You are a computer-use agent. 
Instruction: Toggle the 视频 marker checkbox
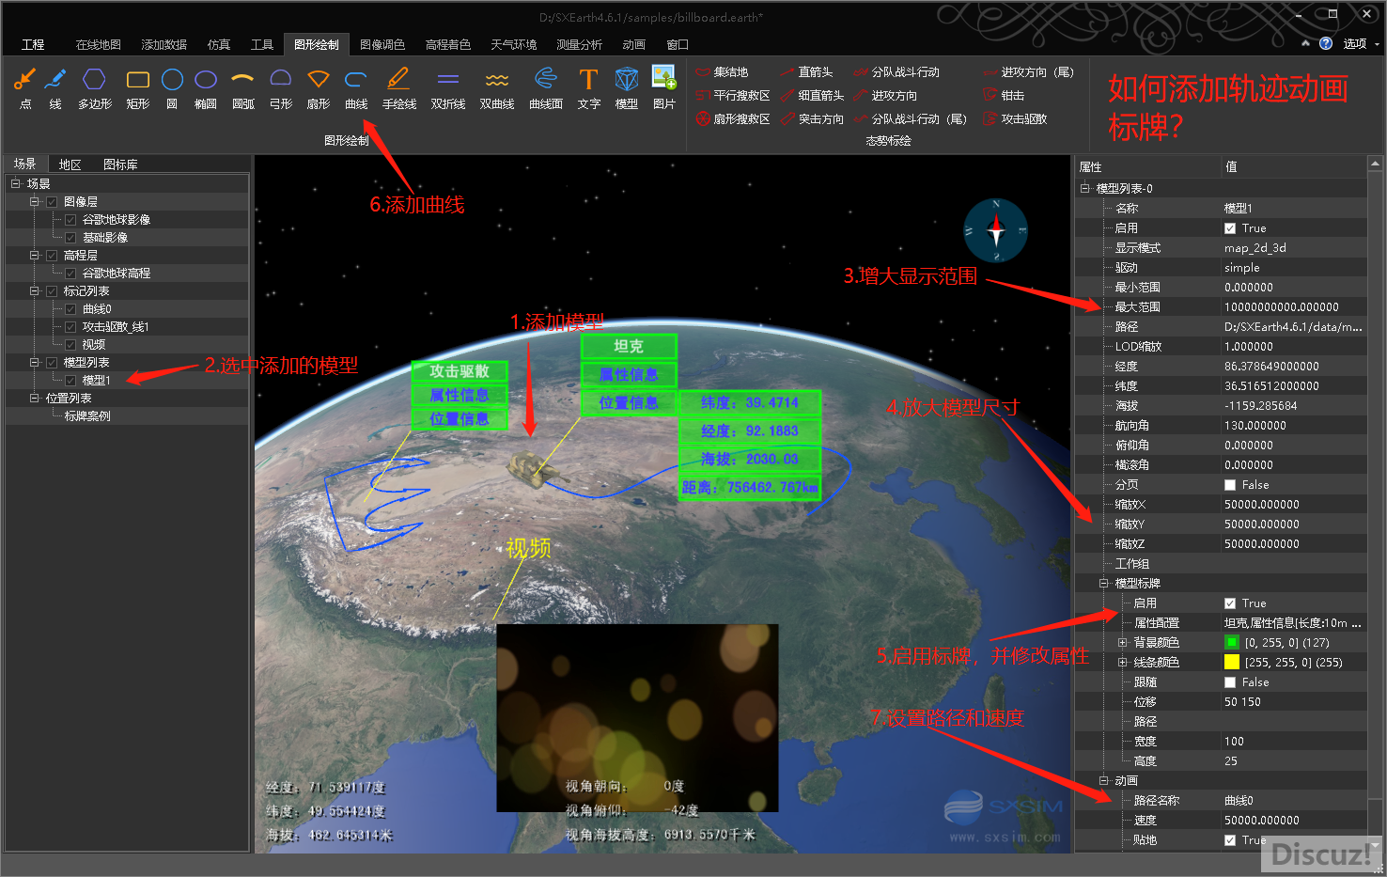click(x=70, y=345)
